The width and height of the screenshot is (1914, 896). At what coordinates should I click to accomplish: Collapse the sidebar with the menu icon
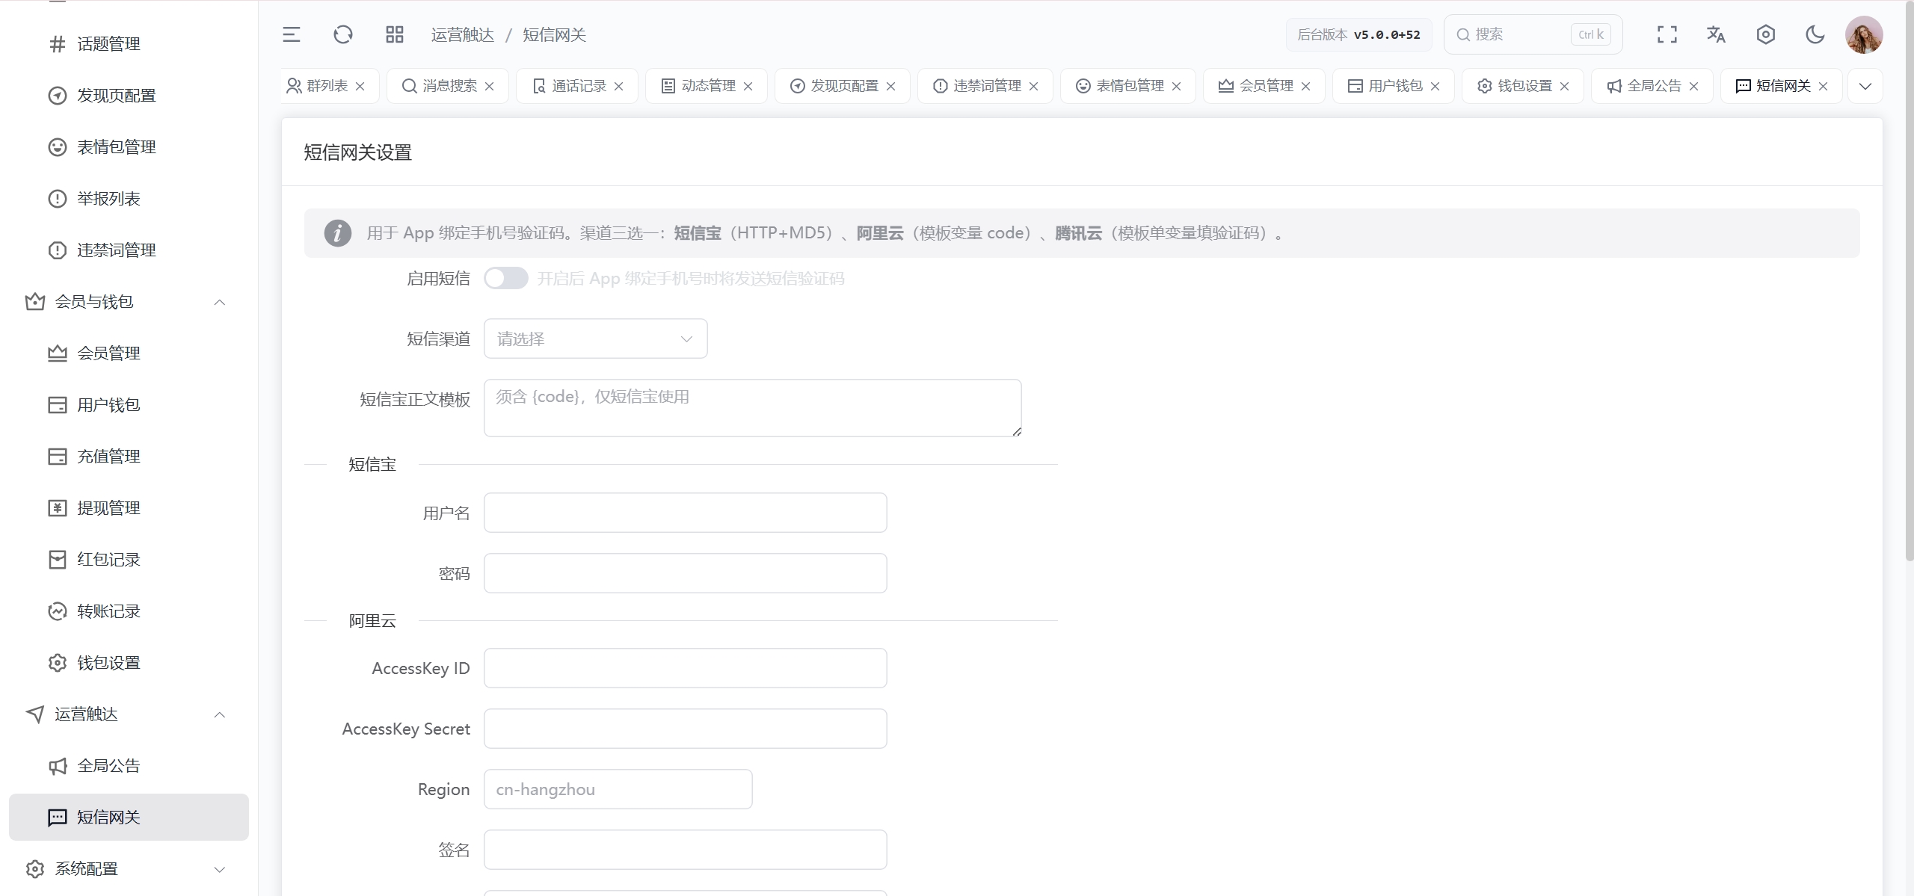coord(292,34)
